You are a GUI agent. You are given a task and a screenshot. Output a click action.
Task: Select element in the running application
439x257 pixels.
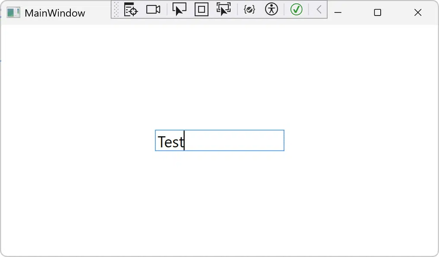click(224, 9)
